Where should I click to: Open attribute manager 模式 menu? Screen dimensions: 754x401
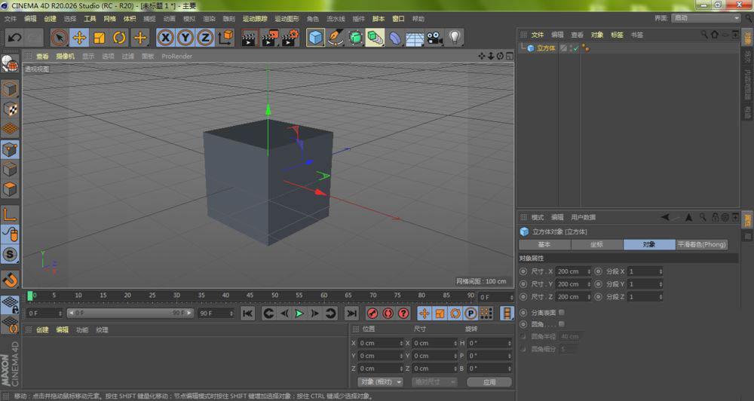click(x=537, y=217)
